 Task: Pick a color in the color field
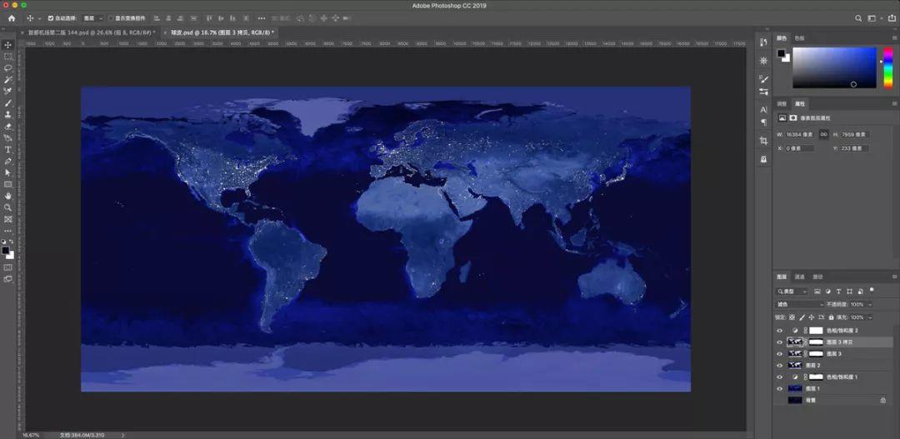coord(834,67)
